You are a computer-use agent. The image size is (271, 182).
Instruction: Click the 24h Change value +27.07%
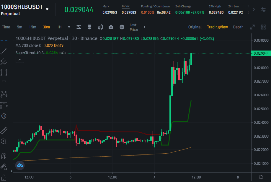click(x=197, y=12)
